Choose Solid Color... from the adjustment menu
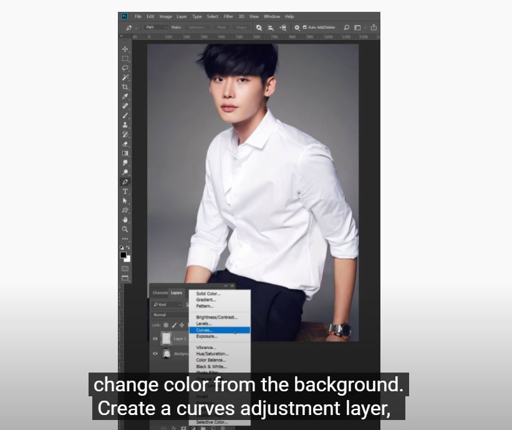Screen dimensions: 512x430 (220, 294)
